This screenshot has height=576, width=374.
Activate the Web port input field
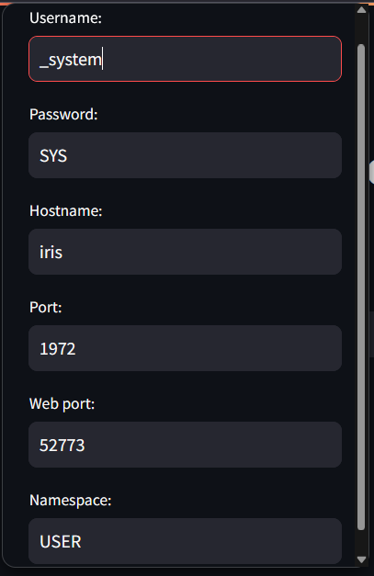(x=186, y=445)
